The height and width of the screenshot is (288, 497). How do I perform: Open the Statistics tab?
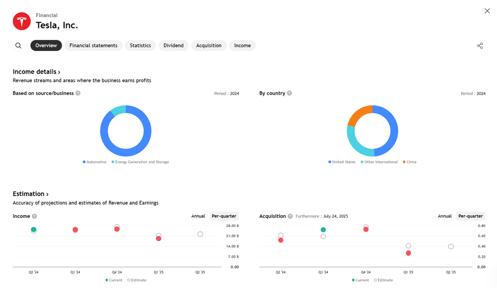140,46
